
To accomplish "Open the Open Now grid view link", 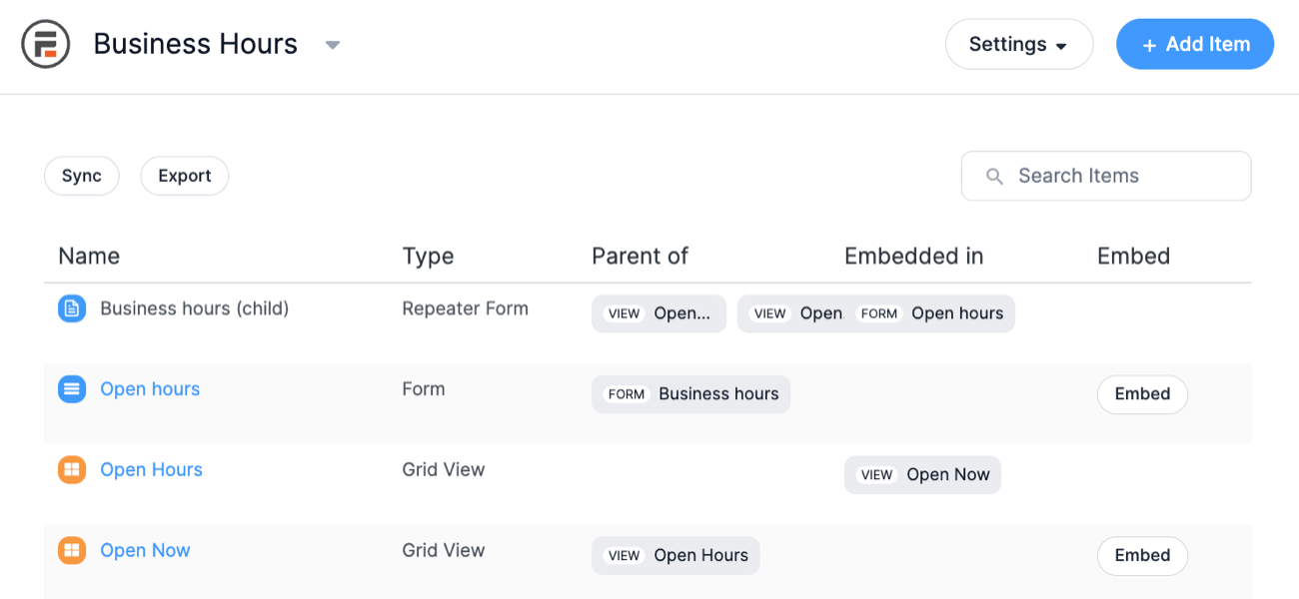I will (145, 550).
